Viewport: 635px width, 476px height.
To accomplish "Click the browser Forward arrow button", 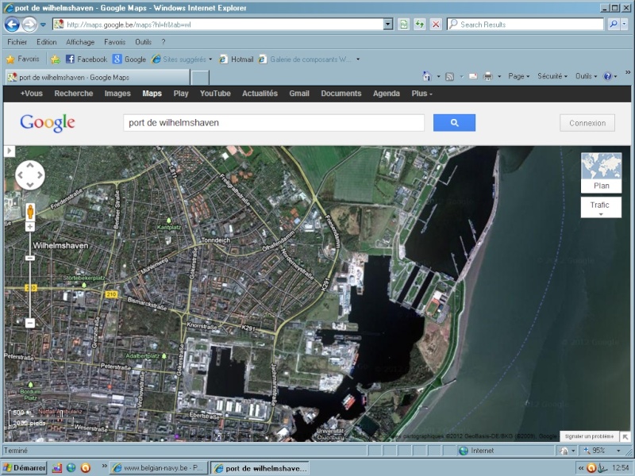I will coord(29,25).
